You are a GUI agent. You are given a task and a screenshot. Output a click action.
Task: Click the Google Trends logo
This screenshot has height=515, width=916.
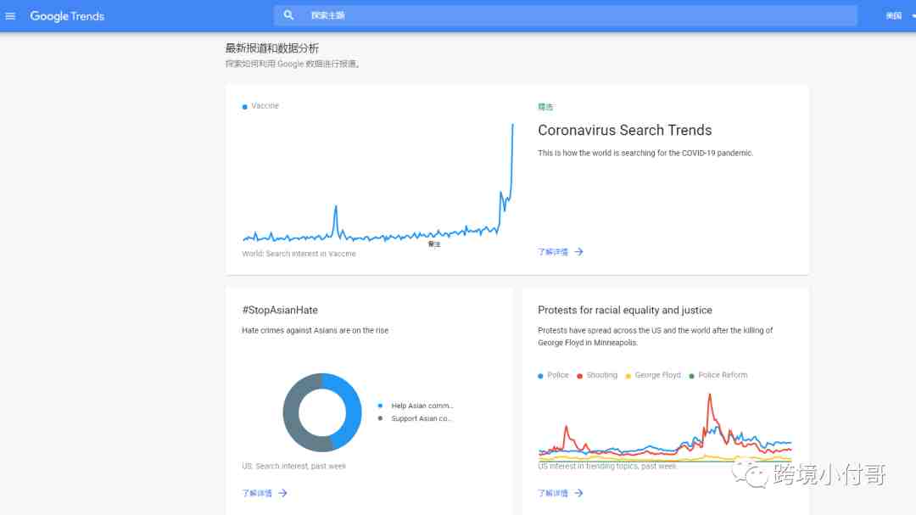pyautogui.click(x=67, y=16)
